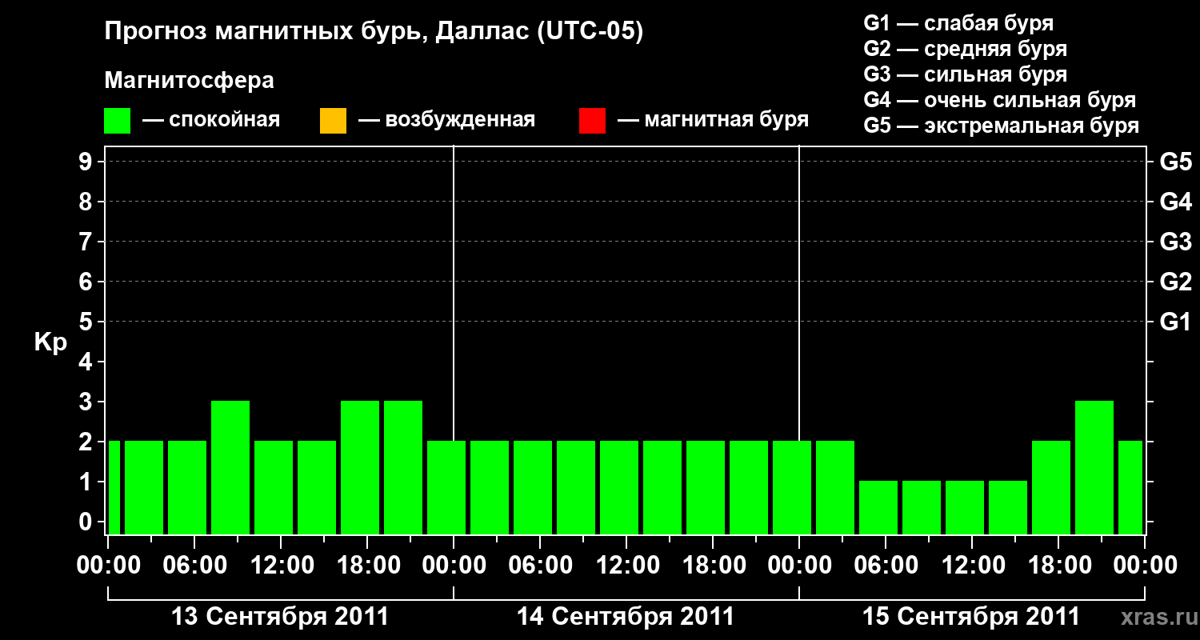Image resolution: width=1200 pixels, height=640 pixels.
Task: Click the '— спокойная' legend label
Action: [211, 120]
